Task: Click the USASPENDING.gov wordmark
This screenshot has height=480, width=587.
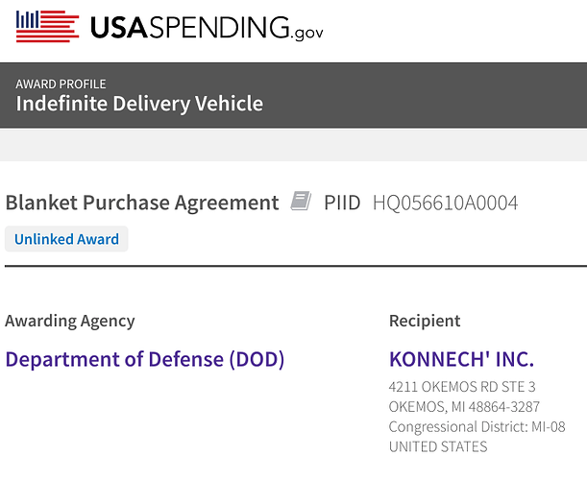Action: (x=207, y=28)
